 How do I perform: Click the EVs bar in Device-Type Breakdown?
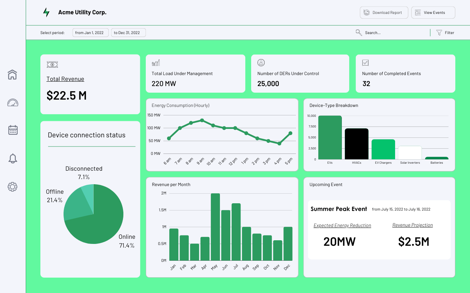(330, 137)
